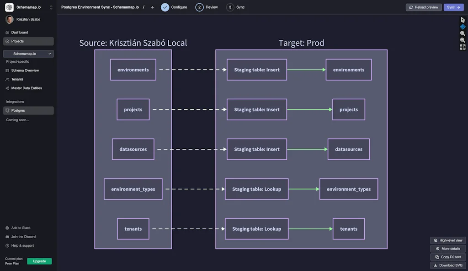Download the diagram as SVG
This screenshot has height=271, width=468.
pyautogui.click(x=448, y=265)
